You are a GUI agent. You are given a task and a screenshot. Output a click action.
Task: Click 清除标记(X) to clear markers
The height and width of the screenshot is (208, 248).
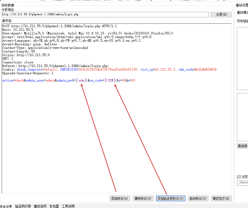143,198
